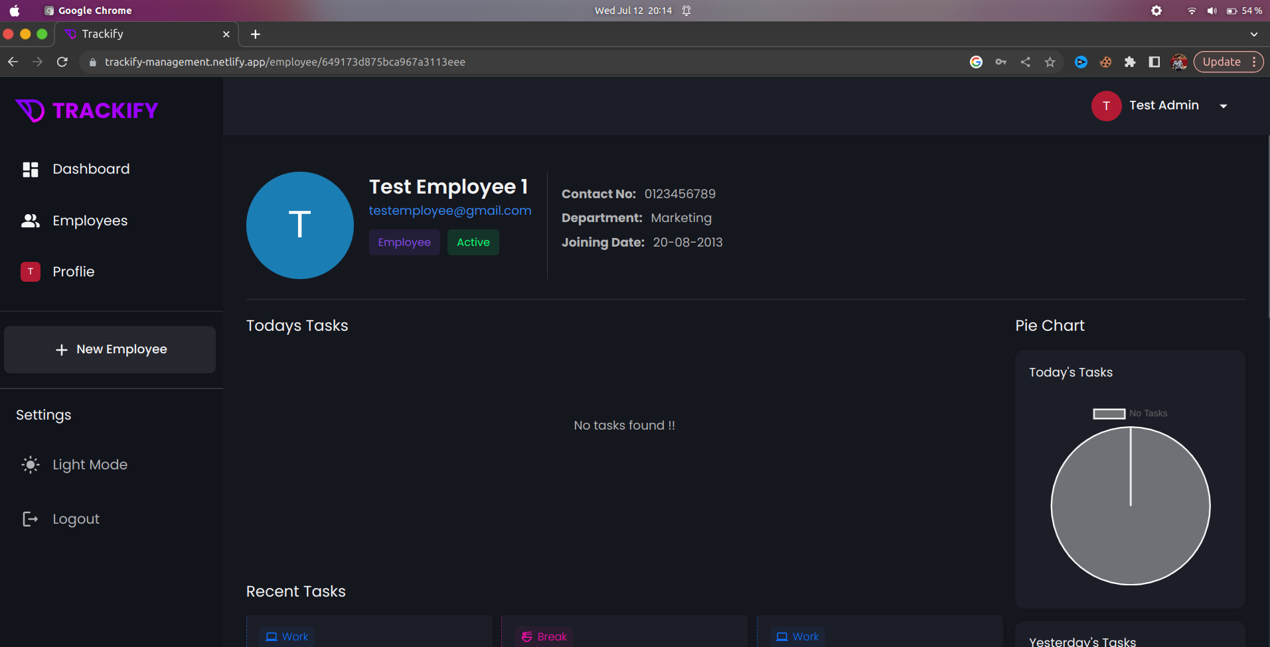Open the Dashboard grid icon

31,170
